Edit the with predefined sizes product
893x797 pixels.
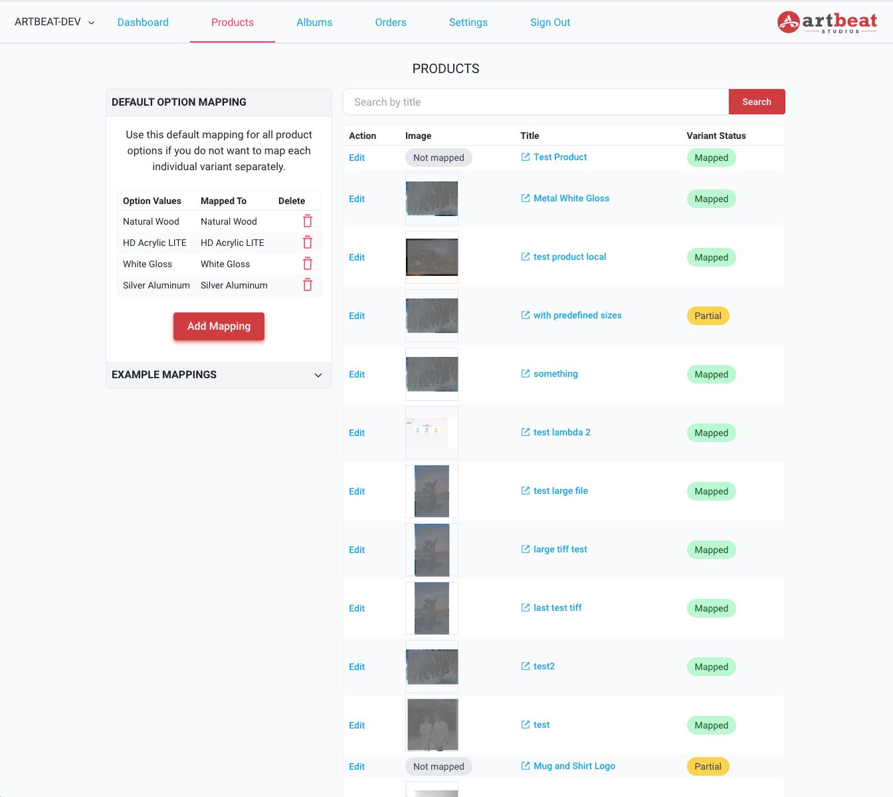357,316
